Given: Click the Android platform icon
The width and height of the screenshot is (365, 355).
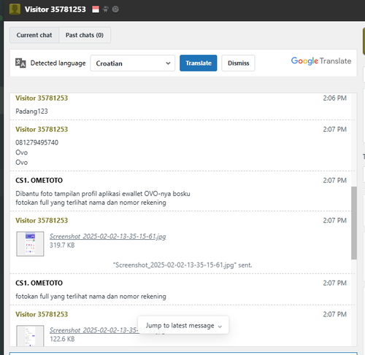Looking at the screenshot, I should coord(105,9).
